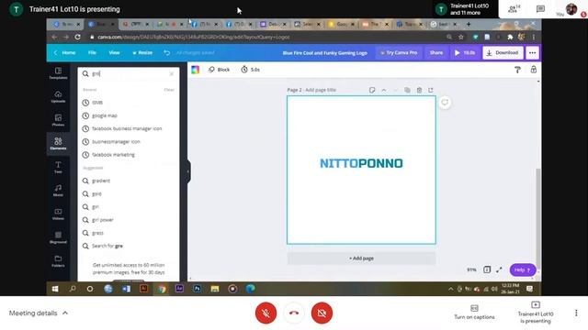The width and height of the screenshot is (588, 330).
Task: Bookmark this page with star icon
Action: point(461,37)
